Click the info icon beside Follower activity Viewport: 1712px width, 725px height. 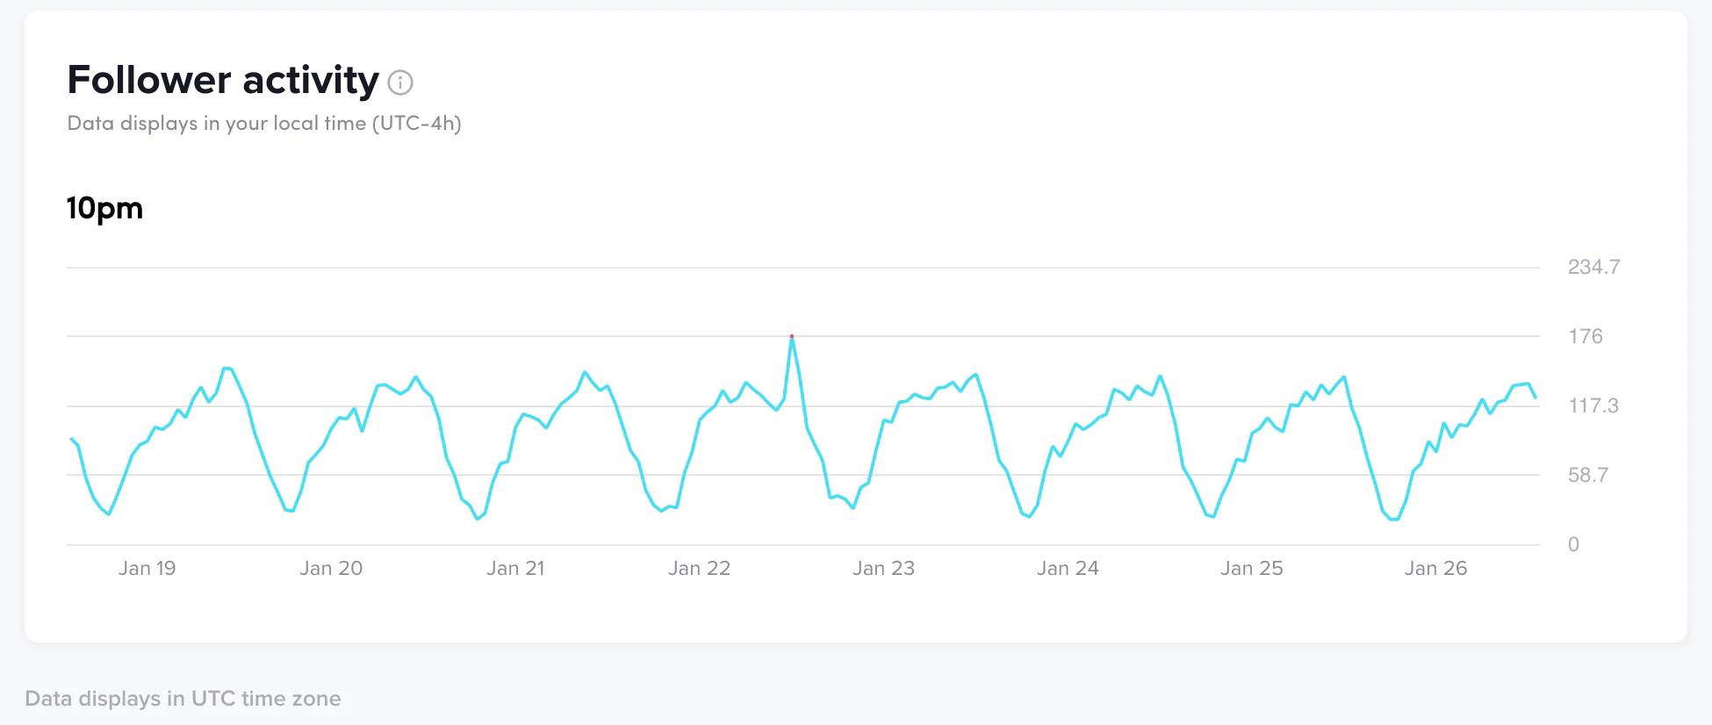(400, 83)
